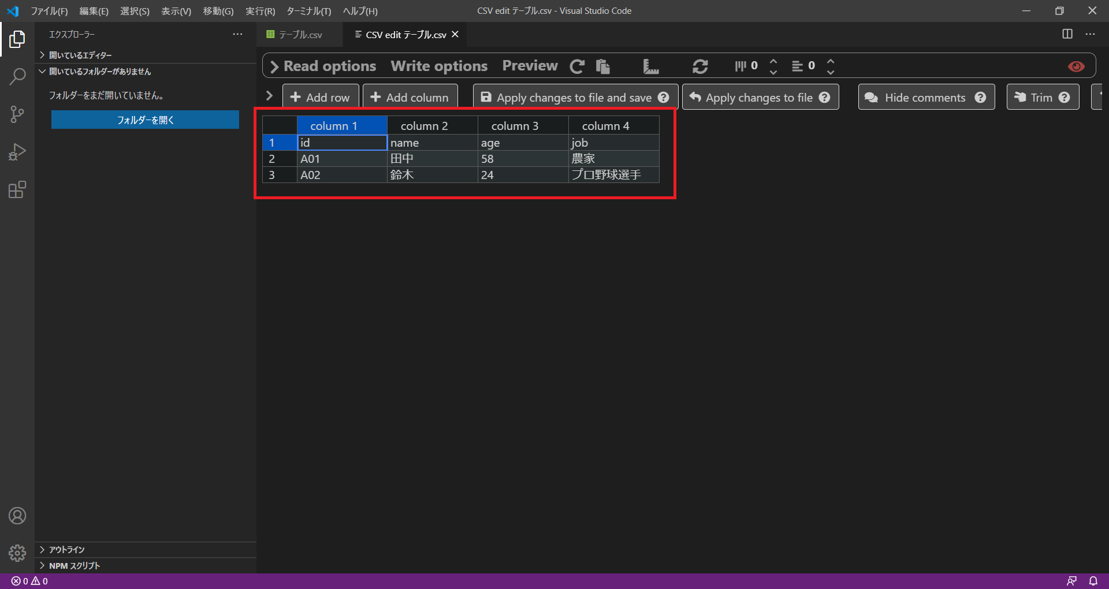Open Explorer panel ellipsis menu
The height and width of the screenshot is (589, 1109).
pos(237,34)
